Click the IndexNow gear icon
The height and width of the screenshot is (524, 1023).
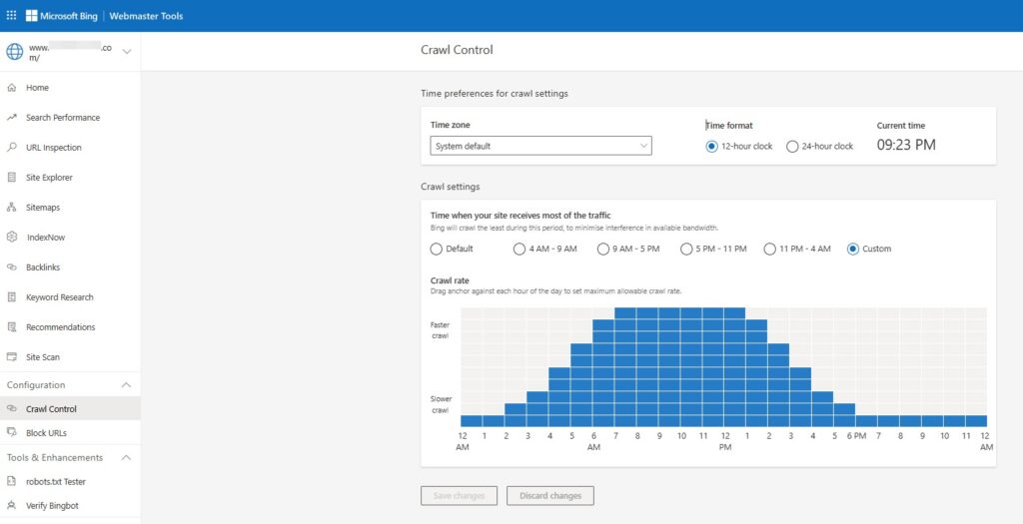tap(12, 238)
